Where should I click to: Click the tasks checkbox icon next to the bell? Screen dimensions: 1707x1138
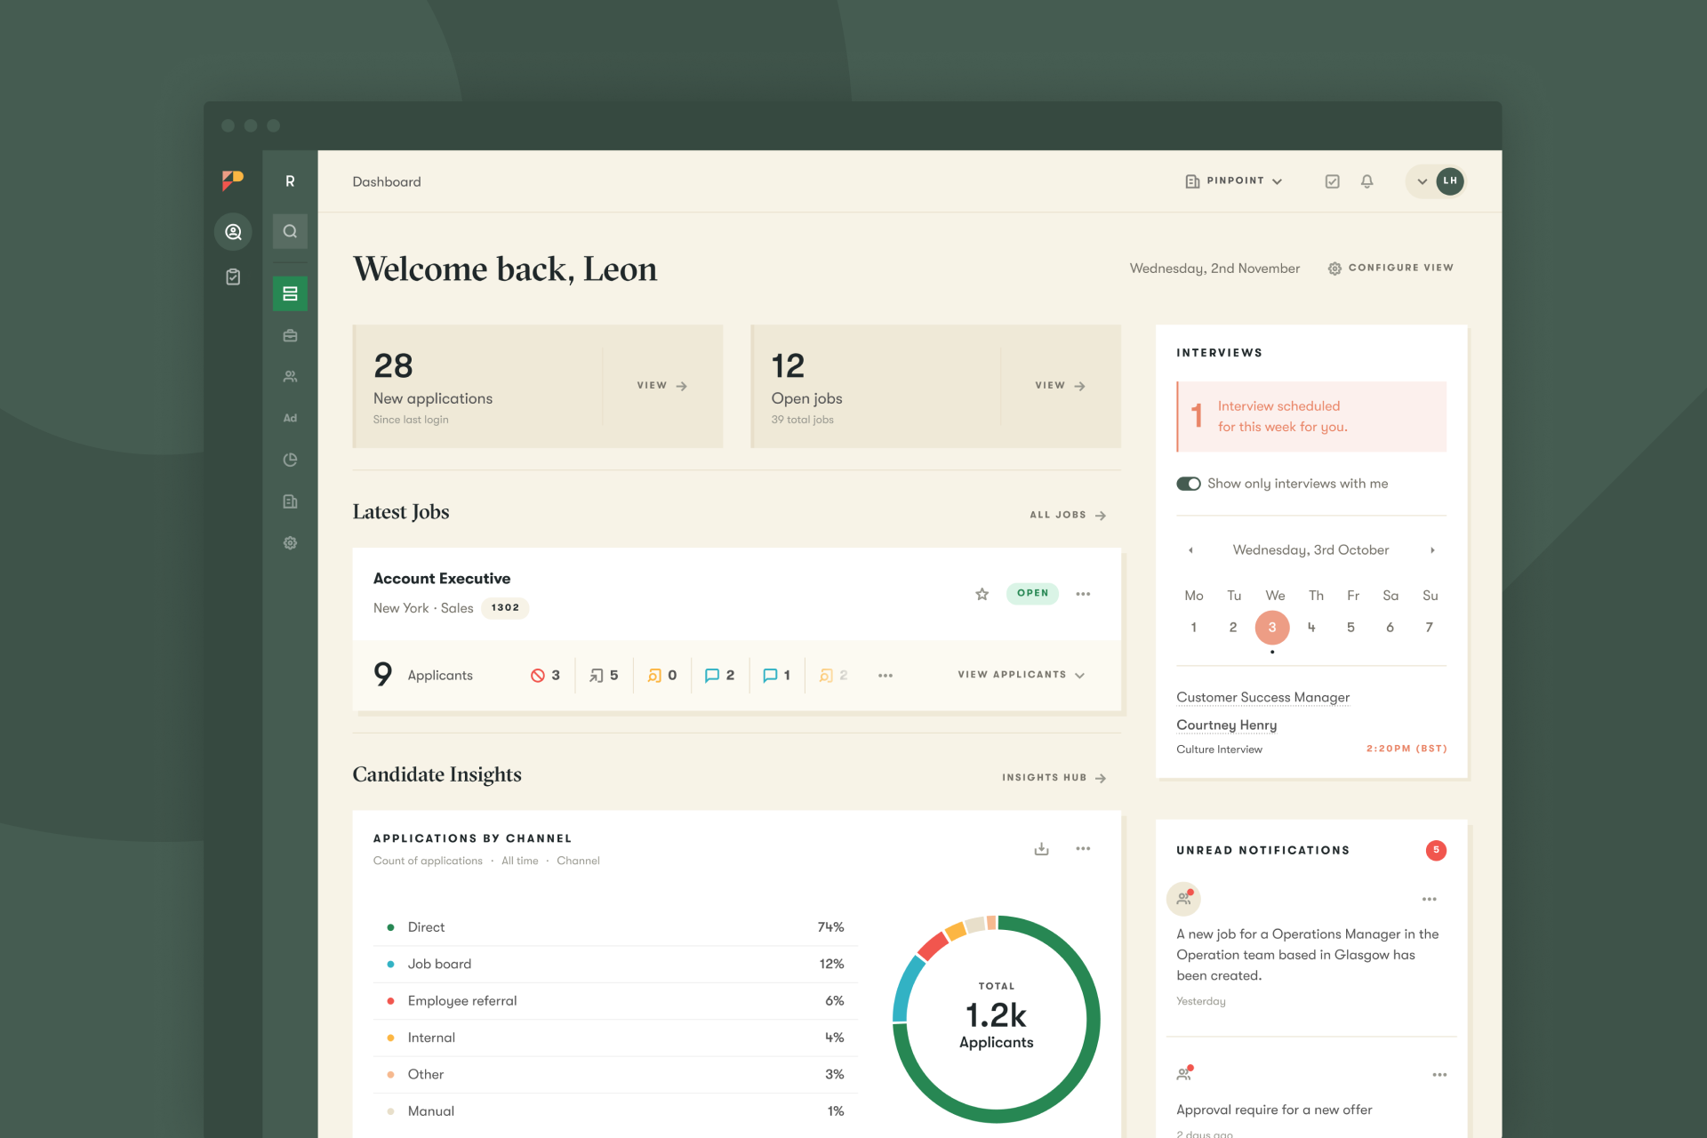coord(1332,181)
